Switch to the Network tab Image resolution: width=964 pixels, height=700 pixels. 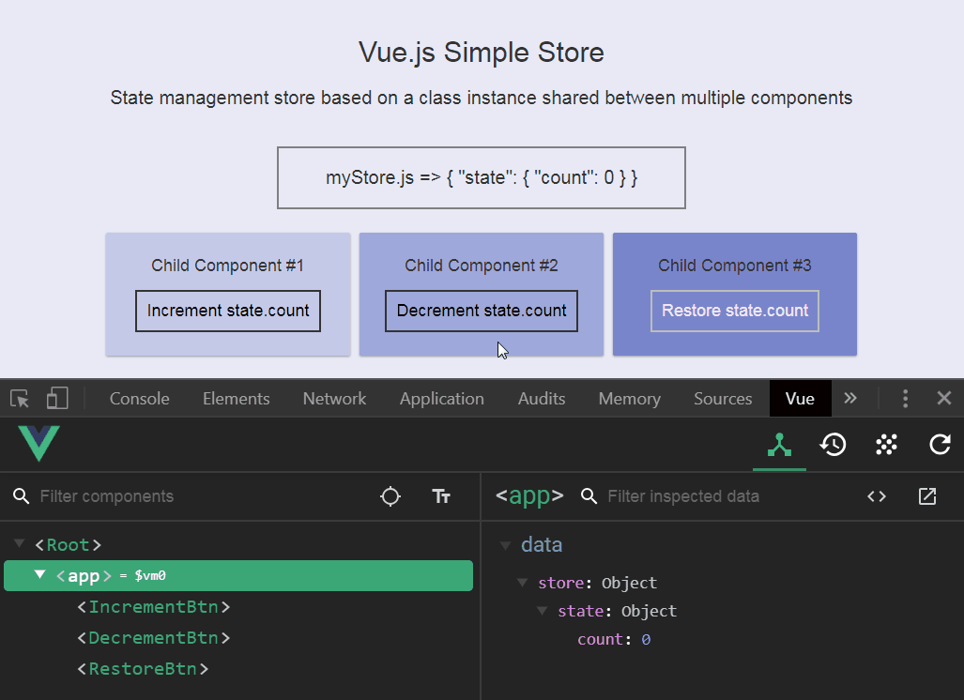pyautogui.click(x=334, y=398)
